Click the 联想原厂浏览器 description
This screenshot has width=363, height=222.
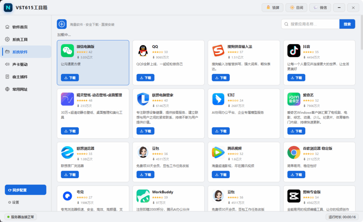[72, 166]
